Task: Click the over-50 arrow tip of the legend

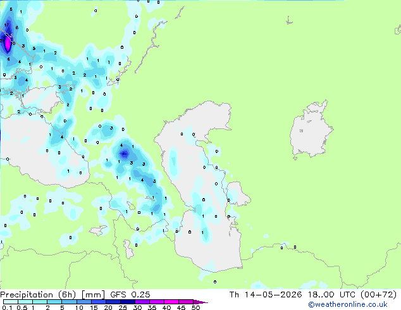Action: (200, 302)
